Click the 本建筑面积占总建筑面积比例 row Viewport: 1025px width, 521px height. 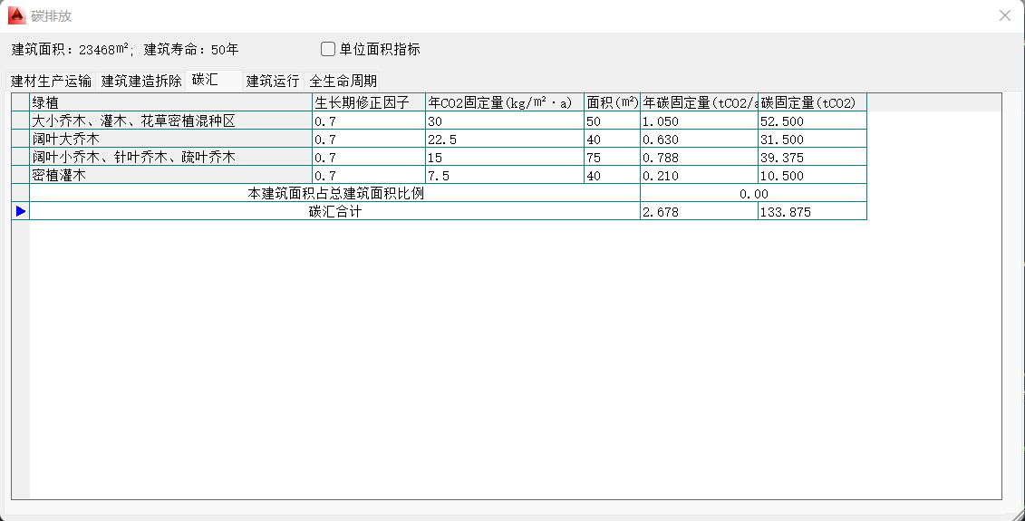[335, 193]
